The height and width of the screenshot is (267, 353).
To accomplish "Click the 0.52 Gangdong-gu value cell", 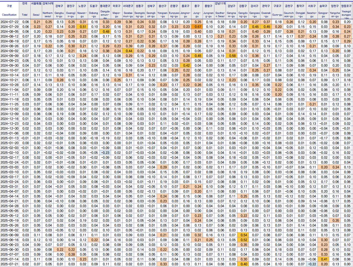I will click(x=243, y=240).
